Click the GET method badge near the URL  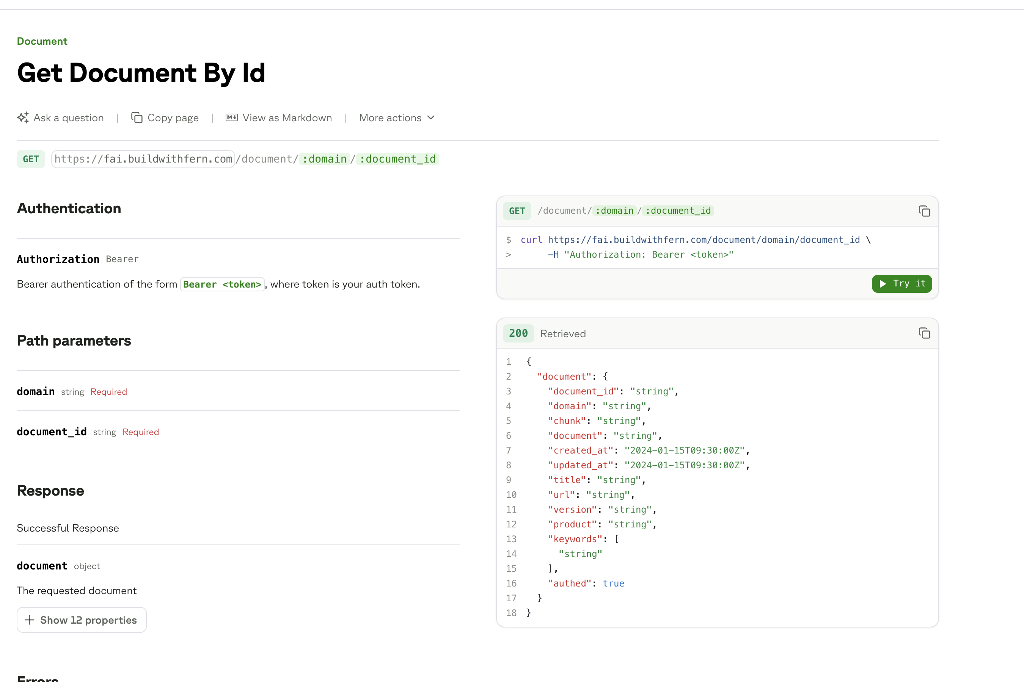(x=30, y=159)
